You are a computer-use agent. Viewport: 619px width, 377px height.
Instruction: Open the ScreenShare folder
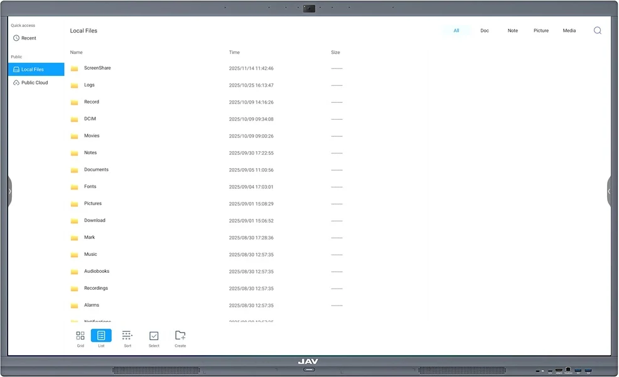97,68
